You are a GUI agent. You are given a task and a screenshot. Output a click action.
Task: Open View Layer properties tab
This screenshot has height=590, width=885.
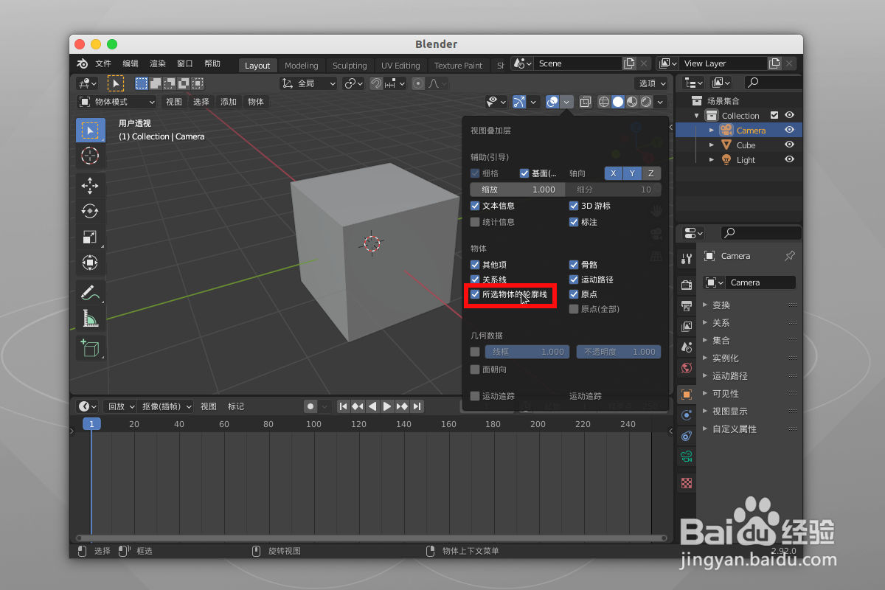coord(687,326)
